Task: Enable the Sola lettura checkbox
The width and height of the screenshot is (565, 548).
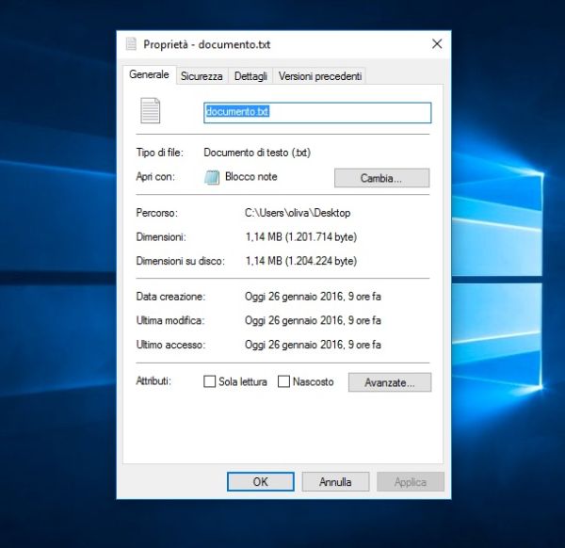Action: coord(211,382)
